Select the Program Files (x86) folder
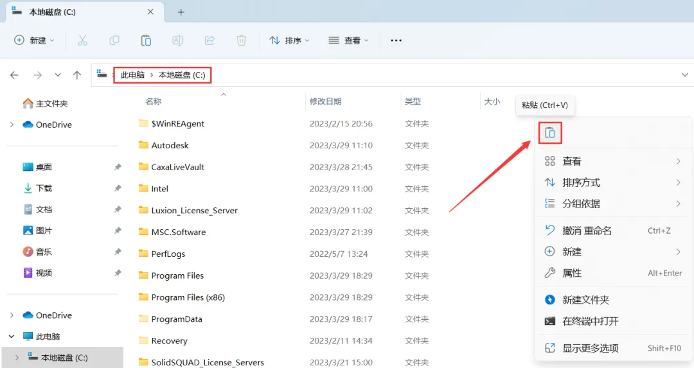Viewport: 694px width, 368px height. coord(188,297)
